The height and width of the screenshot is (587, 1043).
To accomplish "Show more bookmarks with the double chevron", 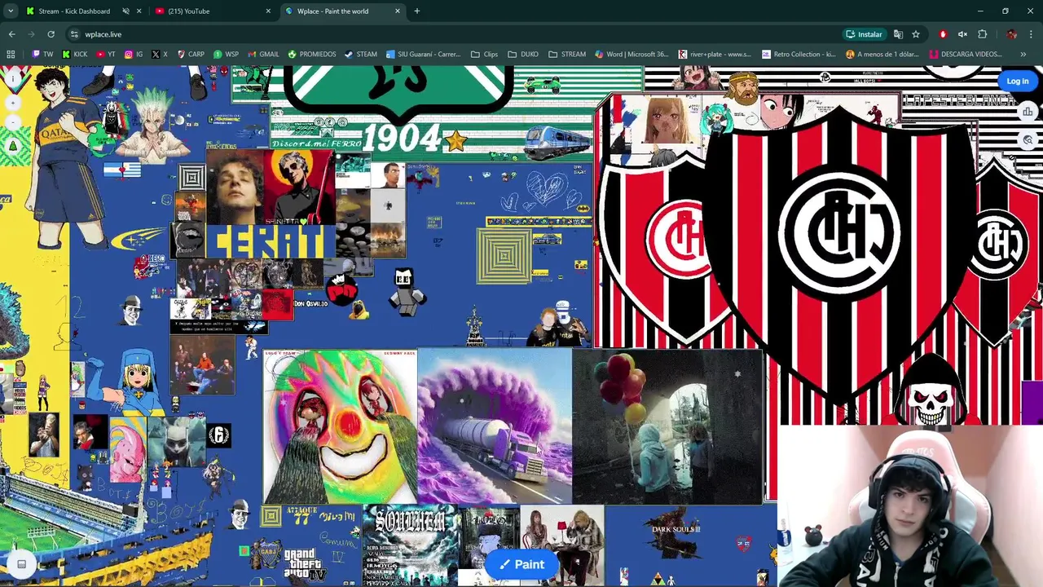I will 1023,55.
